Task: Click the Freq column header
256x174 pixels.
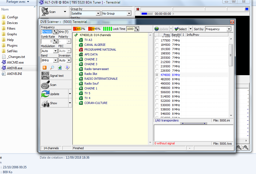Action: pyautogui.click(x=166, y=35)
